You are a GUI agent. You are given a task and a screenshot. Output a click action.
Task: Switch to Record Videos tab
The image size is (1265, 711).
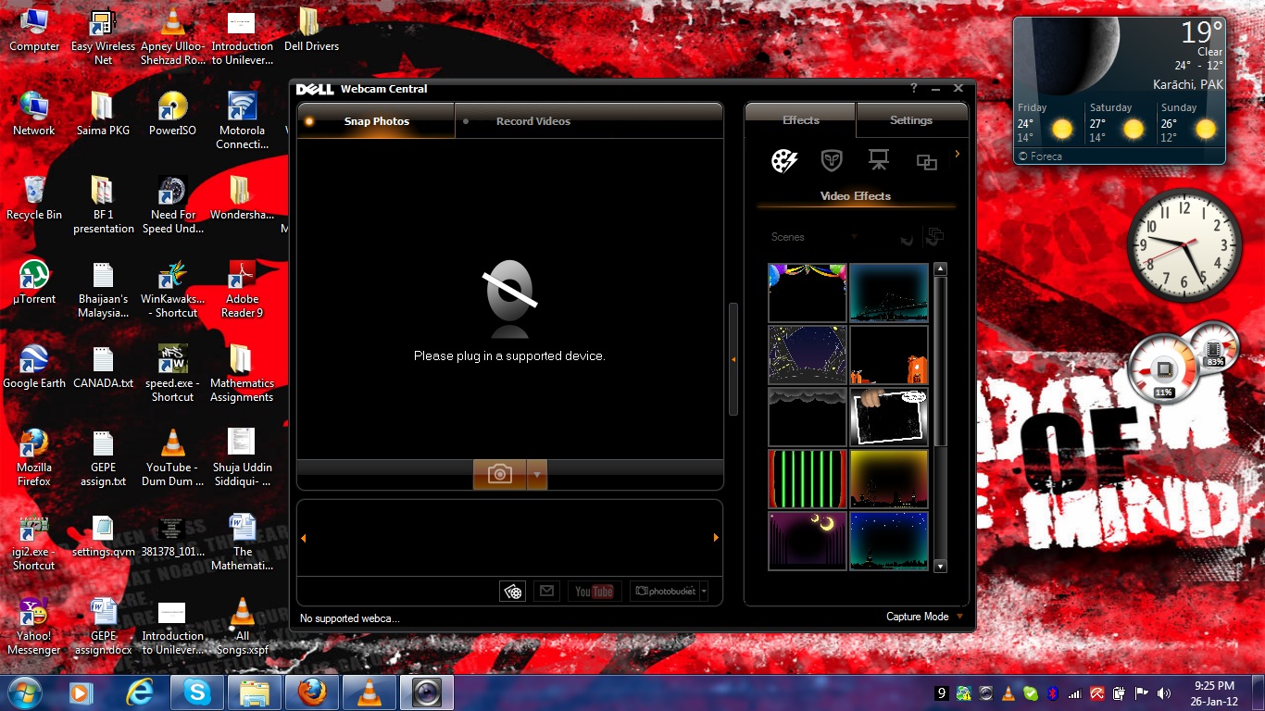532,121
